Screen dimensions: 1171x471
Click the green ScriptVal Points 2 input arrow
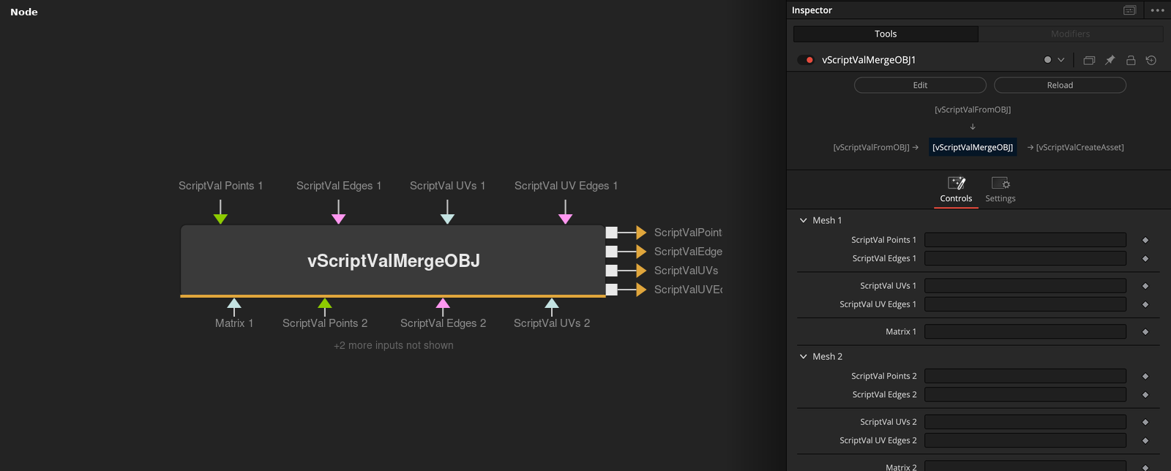click(325, 304)
